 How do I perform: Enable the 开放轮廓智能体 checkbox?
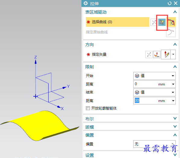click(88, 108)
